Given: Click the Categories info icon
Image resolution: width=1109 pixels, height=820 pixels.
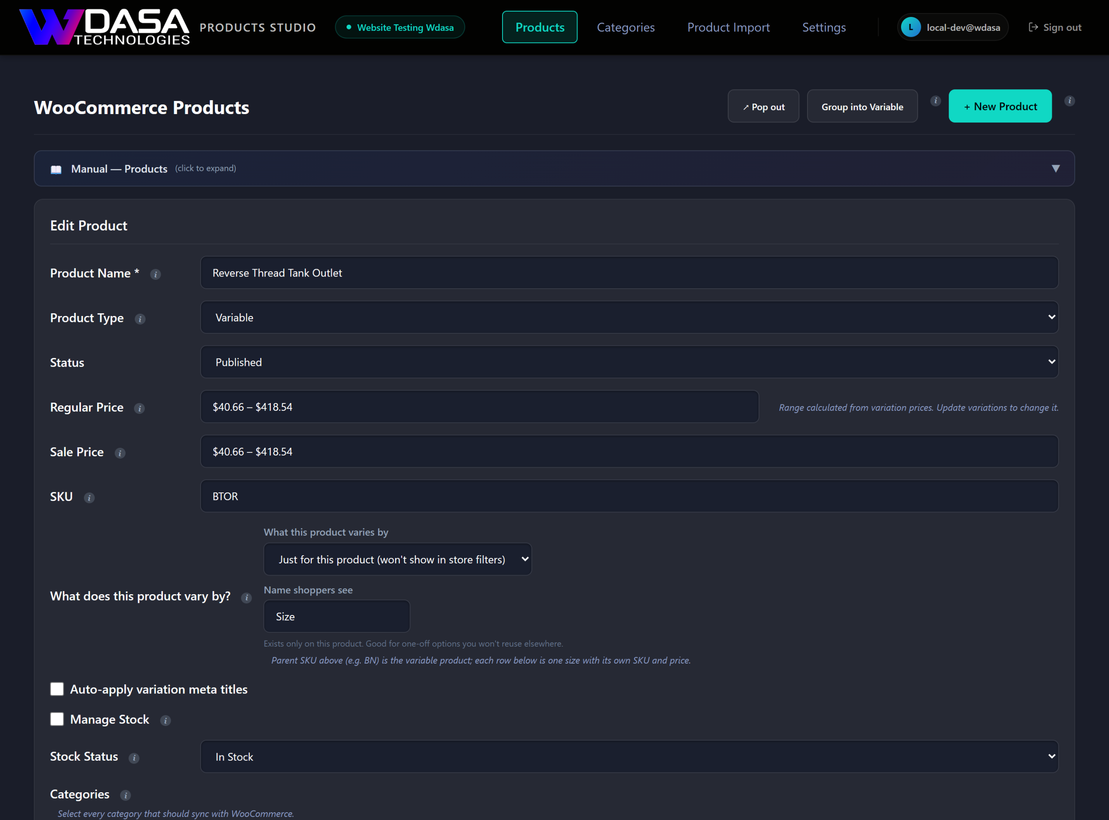Looking at the screenshot, I should pos(126,795).
